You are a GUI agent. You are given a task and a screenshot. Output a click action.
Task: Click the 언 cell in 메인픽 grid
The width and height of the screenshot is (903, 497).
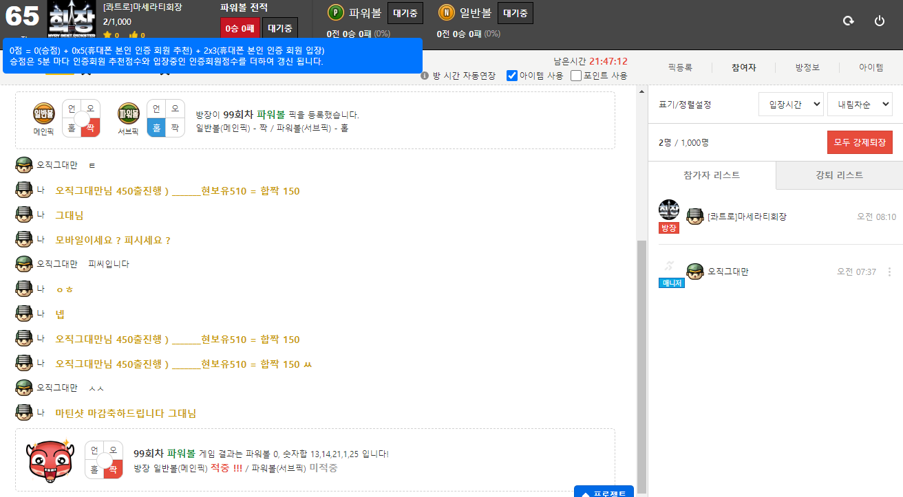point(72,109)
